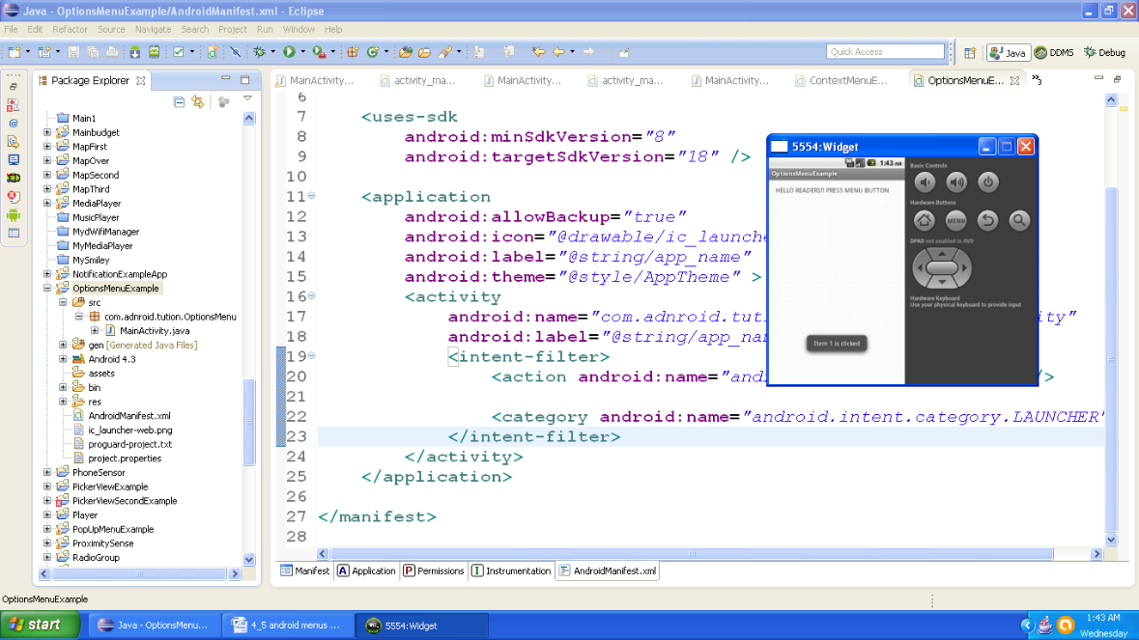This screenshot has width=1139, height=640.
Task: Collapse the src folder node
Action: tap(63, 302)
